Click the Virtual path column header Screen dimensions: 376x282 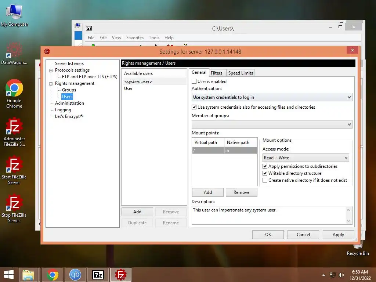pyautogui.click(x=208, y=142)
